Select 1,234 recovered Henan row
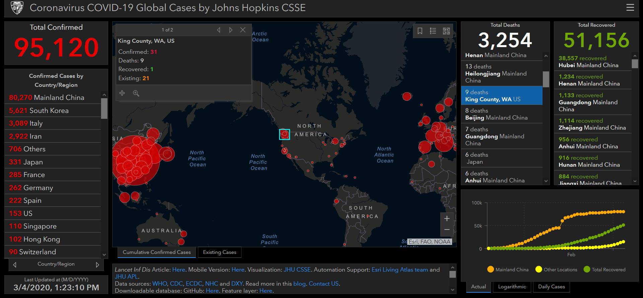643x298 pixels. pyautogui.click(x=593, y=80)
